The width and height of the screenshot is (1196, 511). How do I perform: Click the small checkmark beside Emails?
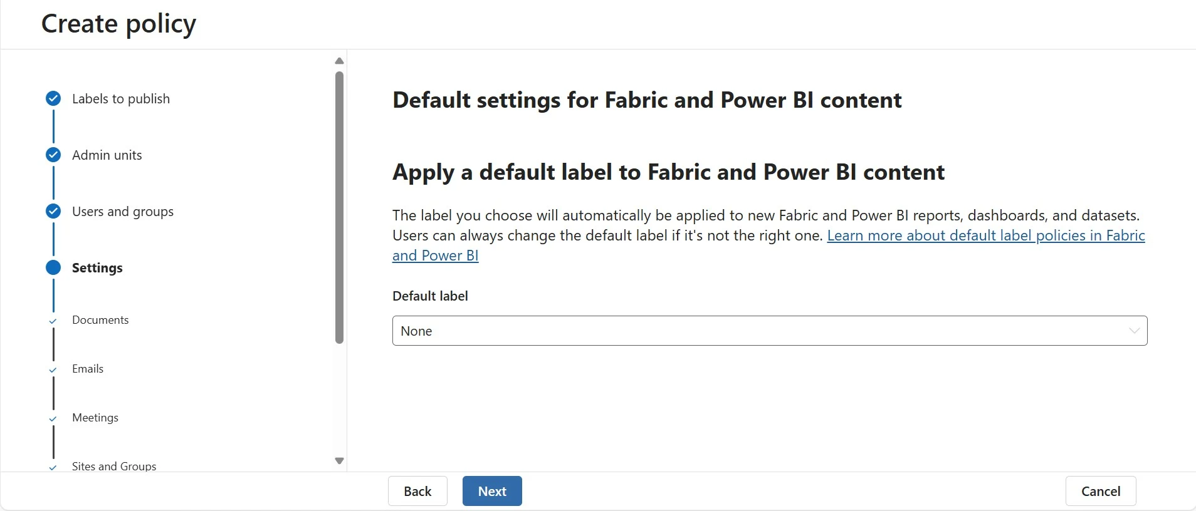[53, 369]
